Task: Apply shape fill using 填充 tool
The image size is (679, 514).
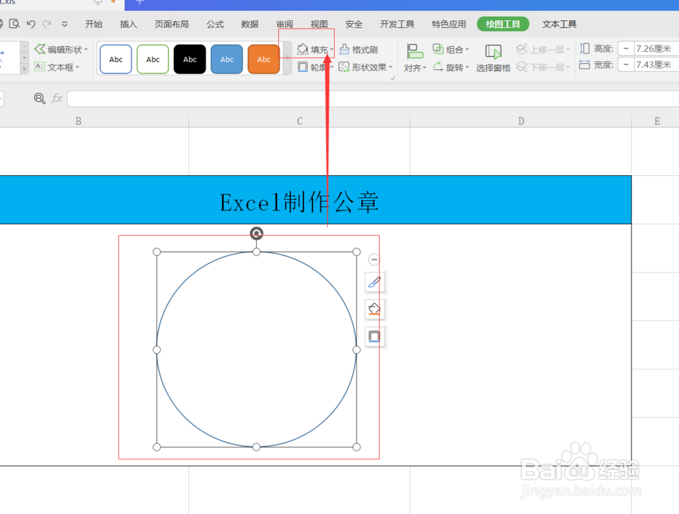Action: coord(316,48)
